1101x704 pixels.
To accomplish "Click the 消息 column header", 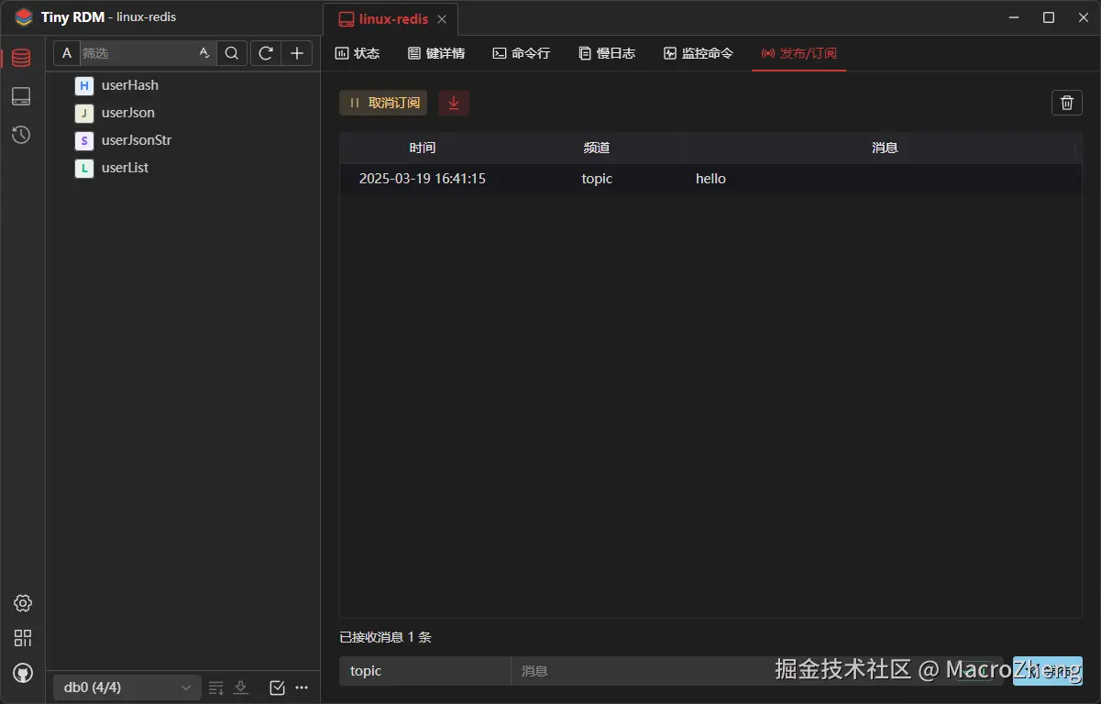I will tap(885, 148).
